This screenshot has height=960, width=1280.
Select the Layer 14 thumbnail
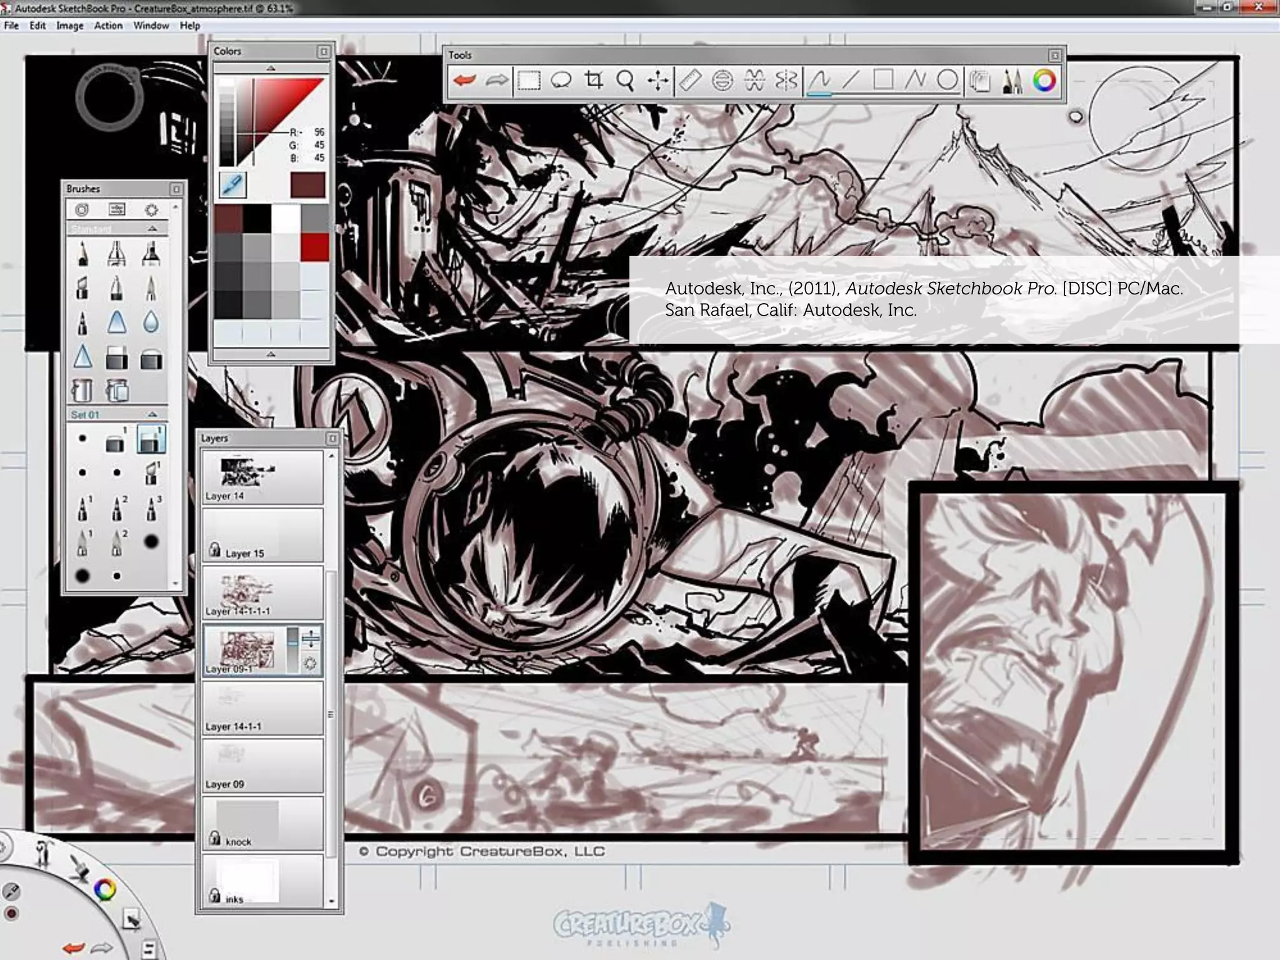[x=247, y=472]
